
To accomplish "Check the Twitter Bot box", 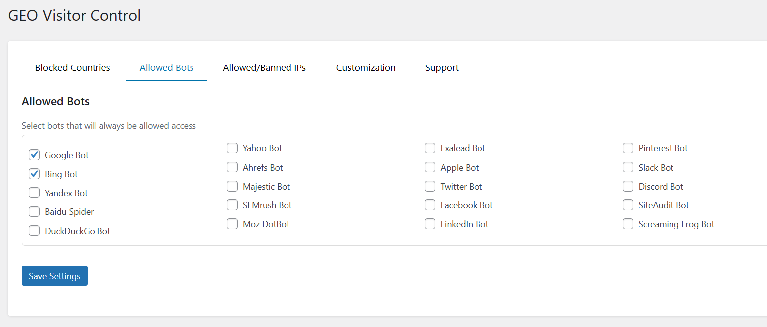I will click(430, 186).
